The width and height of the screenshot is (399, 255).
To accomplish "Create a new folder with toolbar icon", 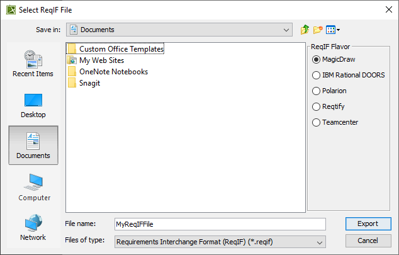I will 318,29.
